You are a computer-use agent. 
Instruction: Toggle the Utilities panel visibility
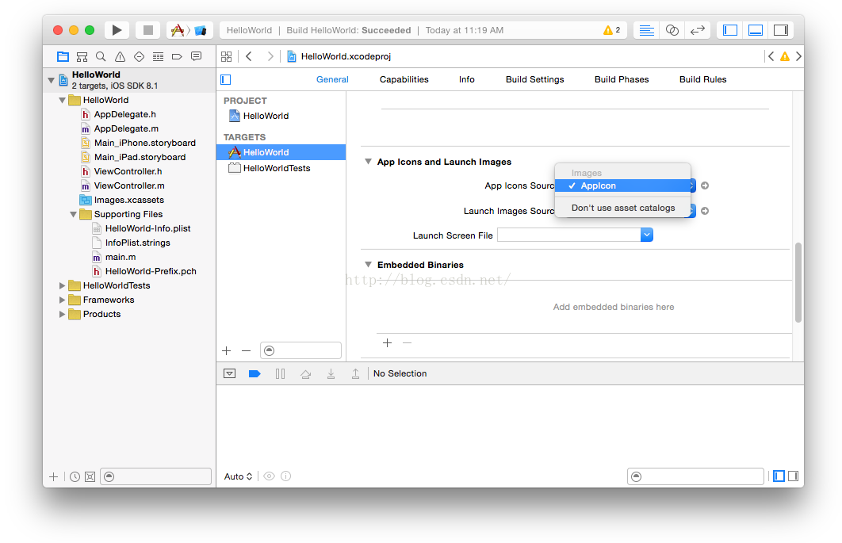click(x=781, y=30)
